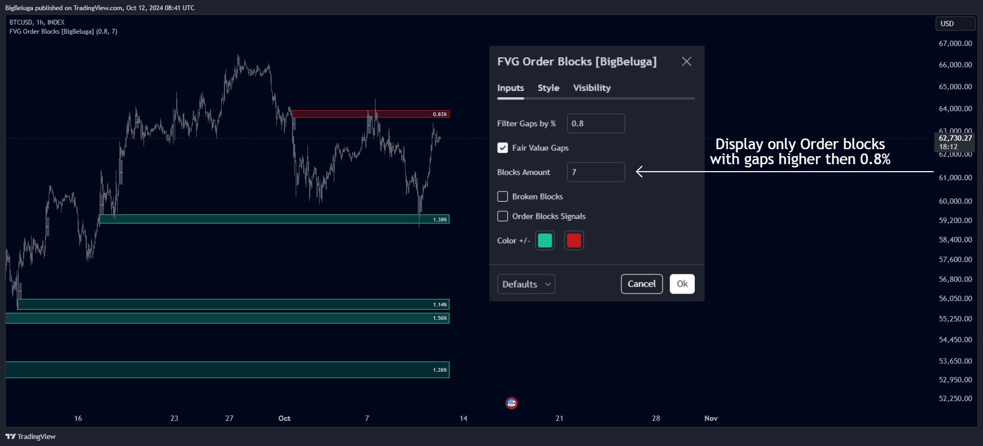Viewport: 983px width, 446px height.
Task: Click the 1.14% green order block label
Action: tap(440, 305)
